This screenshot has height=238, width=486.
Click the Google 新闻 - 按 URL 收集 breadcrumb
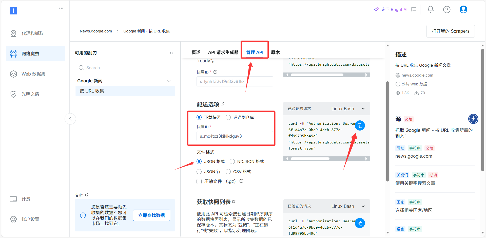click(146, 31)
